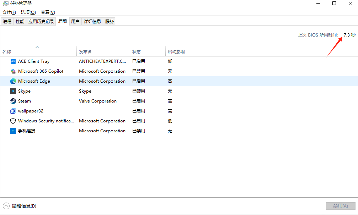Open the 查看 menu

48,12
